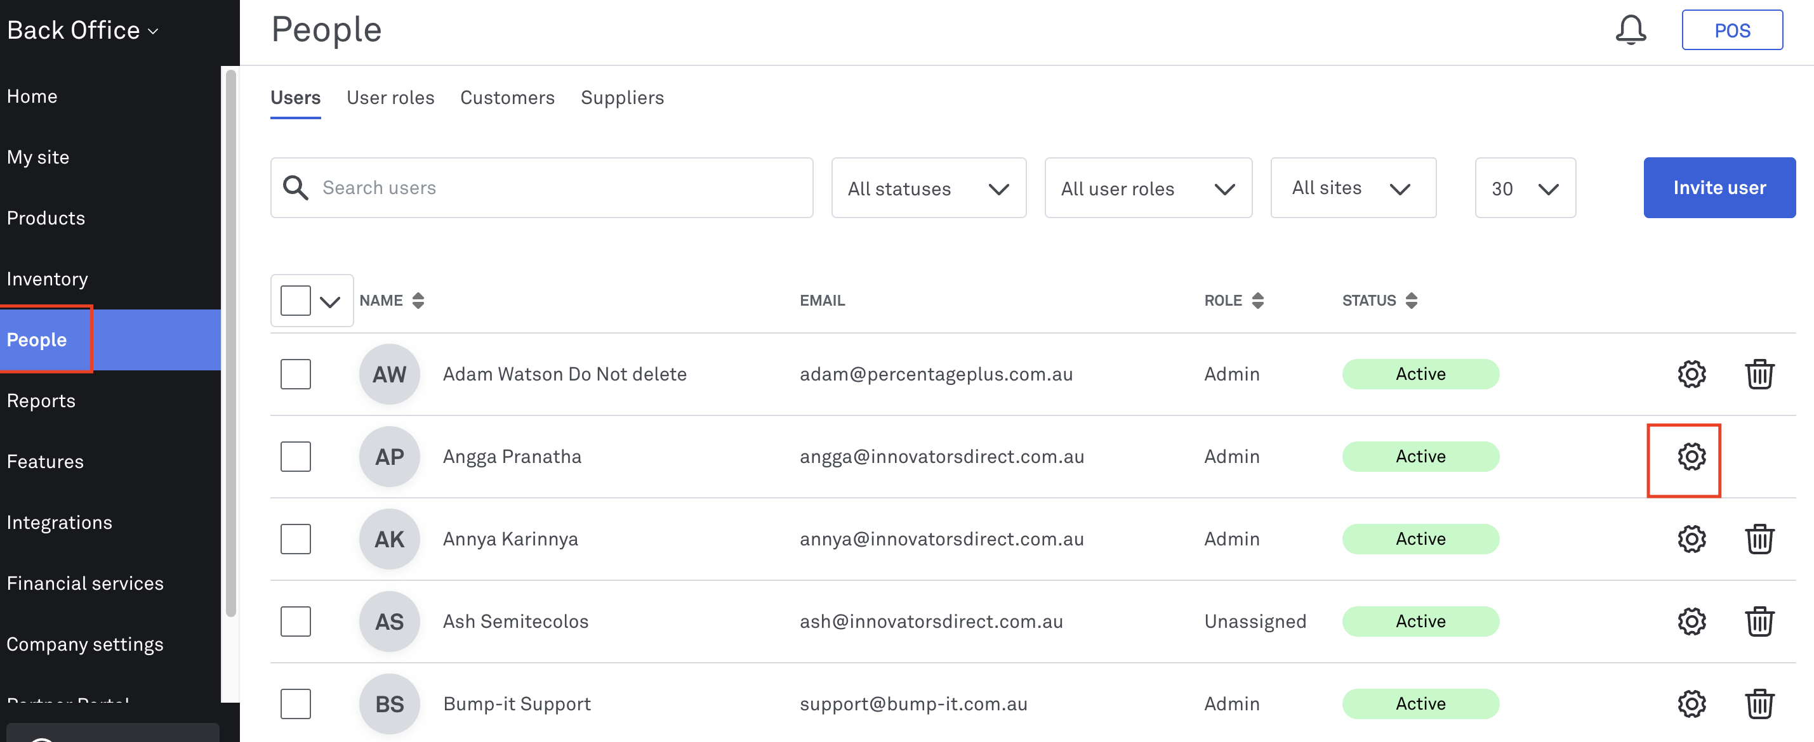Select Ash Semitecolos row checkbox

pyautogui.click(x=295, y=621)
